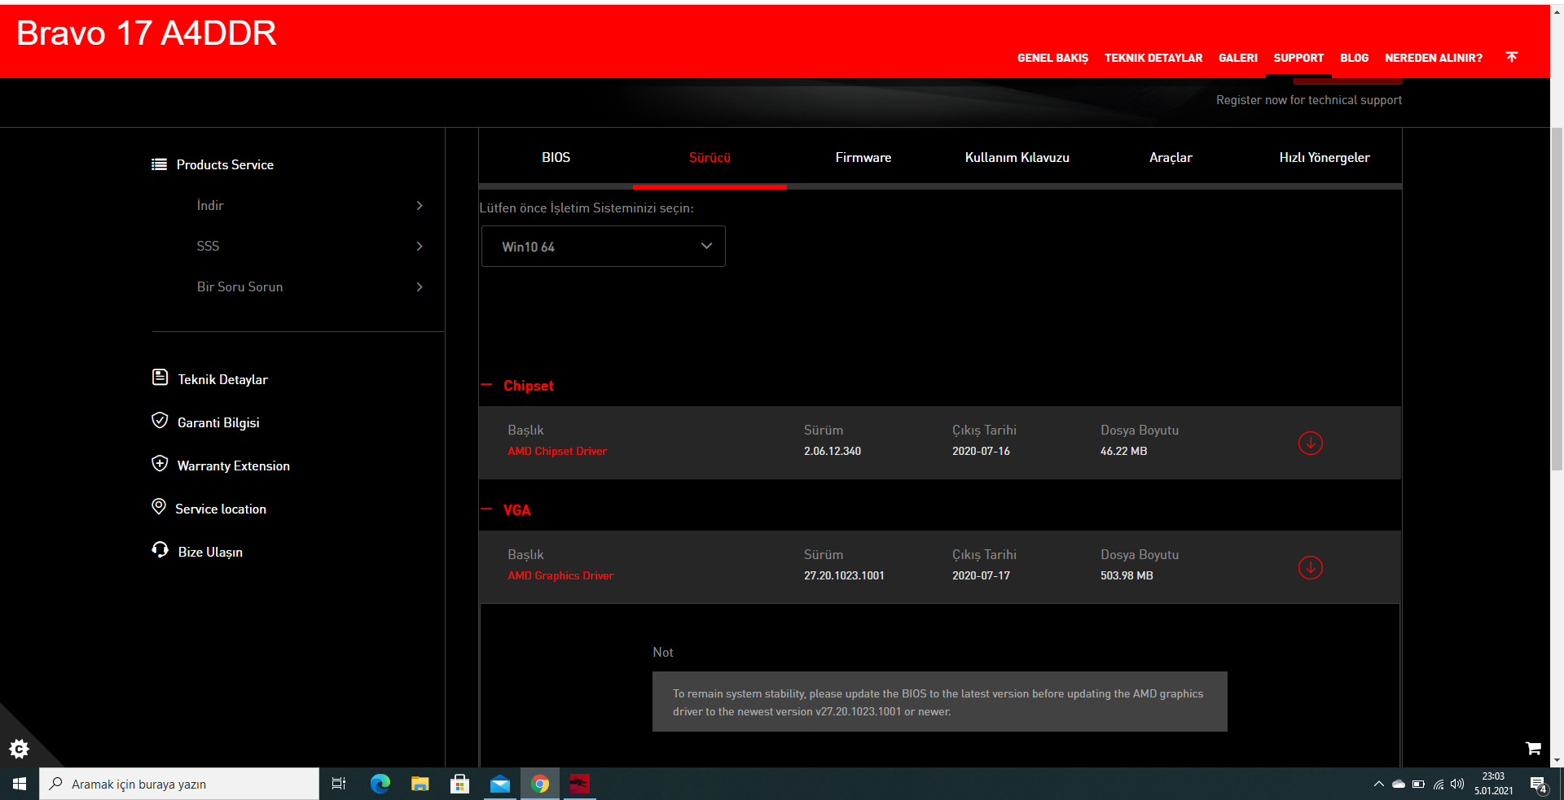Expand the İndir submenu chevron
This screenshot has width=1564, height=800.
click(x=420, y=206)
